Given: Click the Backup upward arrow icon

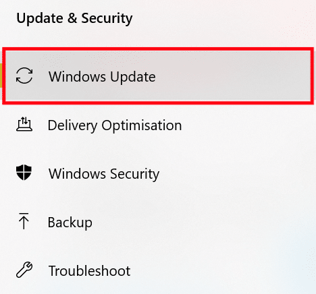Looking at the screenshot, I should [24, 221].
